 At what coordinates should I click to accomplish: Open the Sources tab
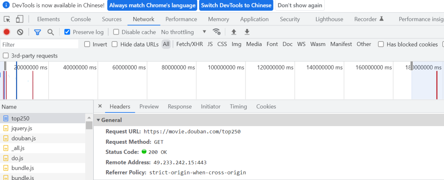112,19
